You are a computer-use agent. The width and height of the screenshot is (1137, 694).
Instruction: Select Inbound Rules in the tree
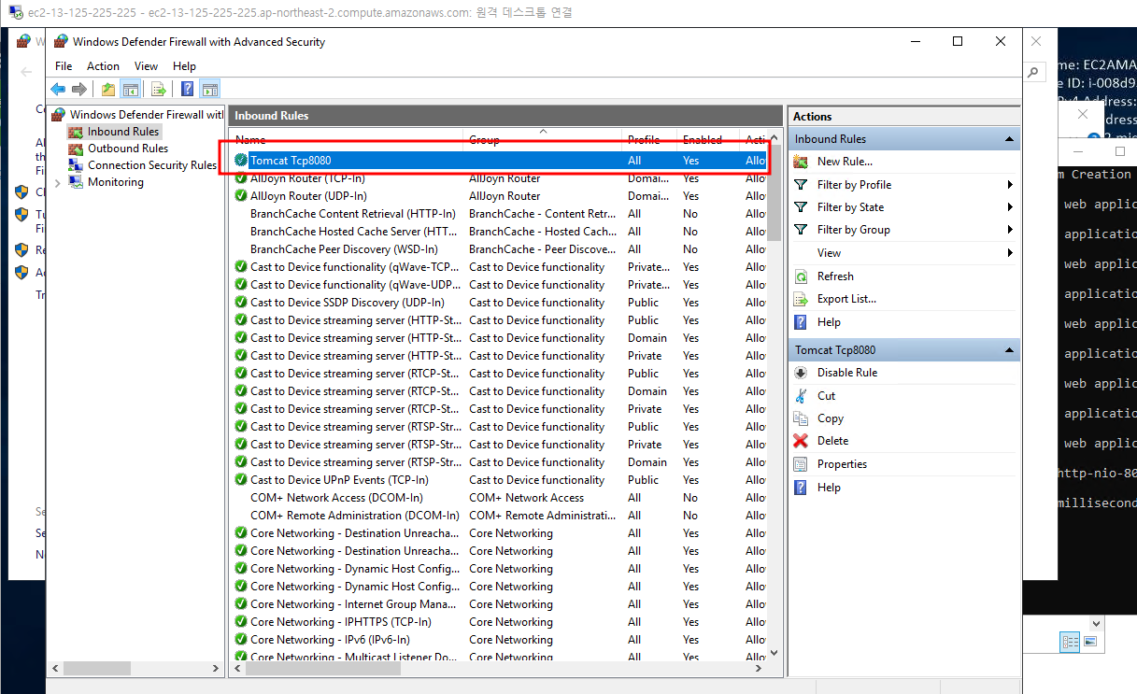123,132
